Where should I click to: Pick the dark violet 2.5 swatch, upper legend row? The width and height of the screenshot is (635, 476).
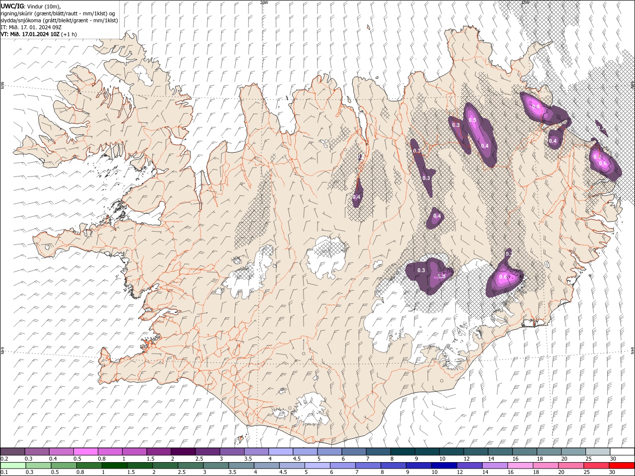[x=207, y=452]
